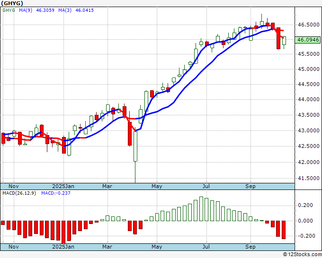Screen dimensions: 322x258
Task: Open the 12Stocks.com copyright link
Action: point(302,254)
